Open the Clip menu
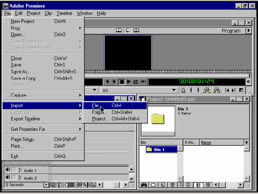The height and width of the screenshot is (194, 258). 48,13
